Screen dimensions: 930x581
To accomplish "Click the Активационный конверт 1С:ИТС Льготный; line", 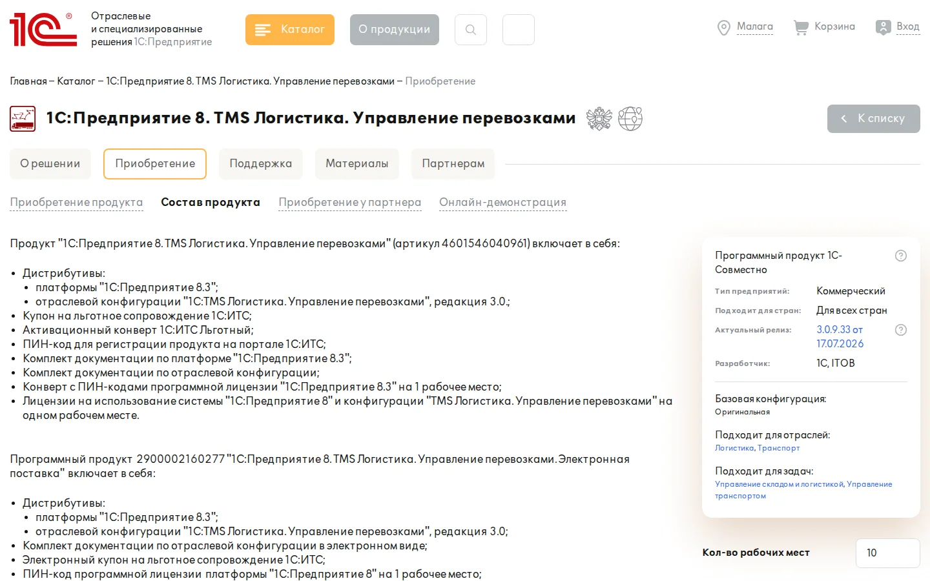I will pyautogui.click(x=138, y=331).
